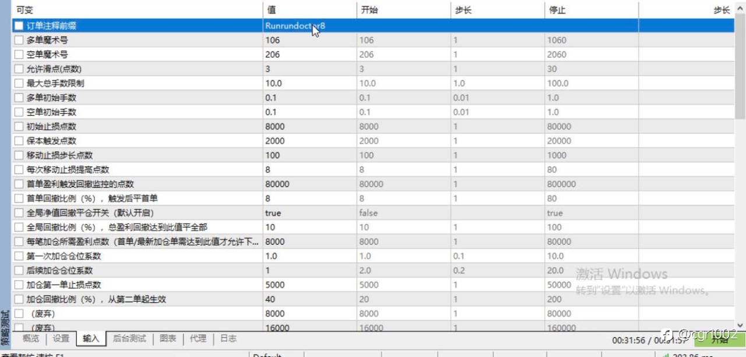Switch to the 图表 tab
Screen dimensions: 746x357
pos(168,338)
